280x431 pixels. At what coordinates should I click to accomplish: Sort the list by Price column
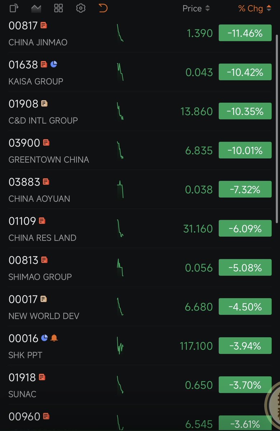[x=196, y=8]
